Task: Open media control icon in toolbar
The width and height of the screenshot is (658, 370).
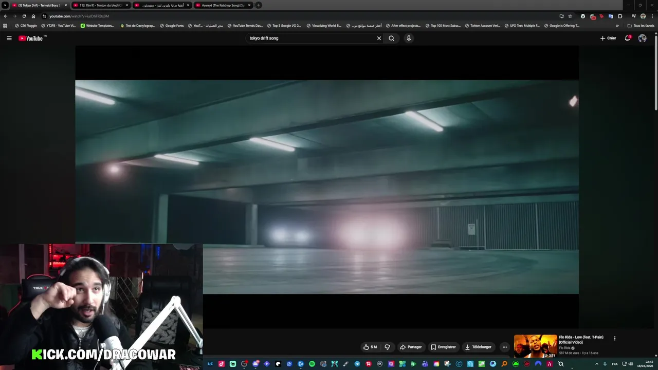Action: (x=634, y=16)
